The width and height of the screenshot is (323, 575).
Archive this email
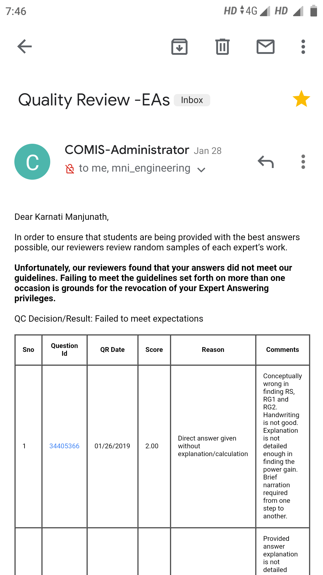pos(179,47)
